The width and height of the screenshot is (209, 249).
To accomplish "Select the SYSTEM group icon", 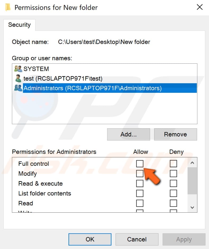I will [x=18, y=69].
